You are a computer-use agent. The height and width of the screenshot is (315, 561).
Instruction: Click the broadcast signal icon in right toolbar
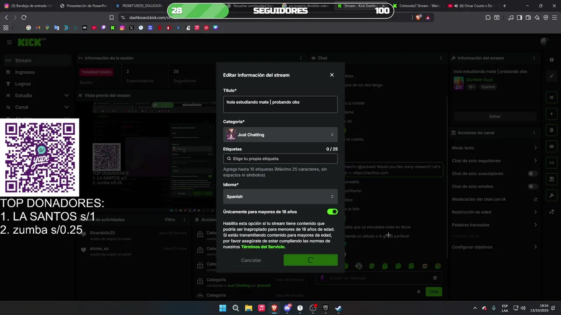(551, 163)
